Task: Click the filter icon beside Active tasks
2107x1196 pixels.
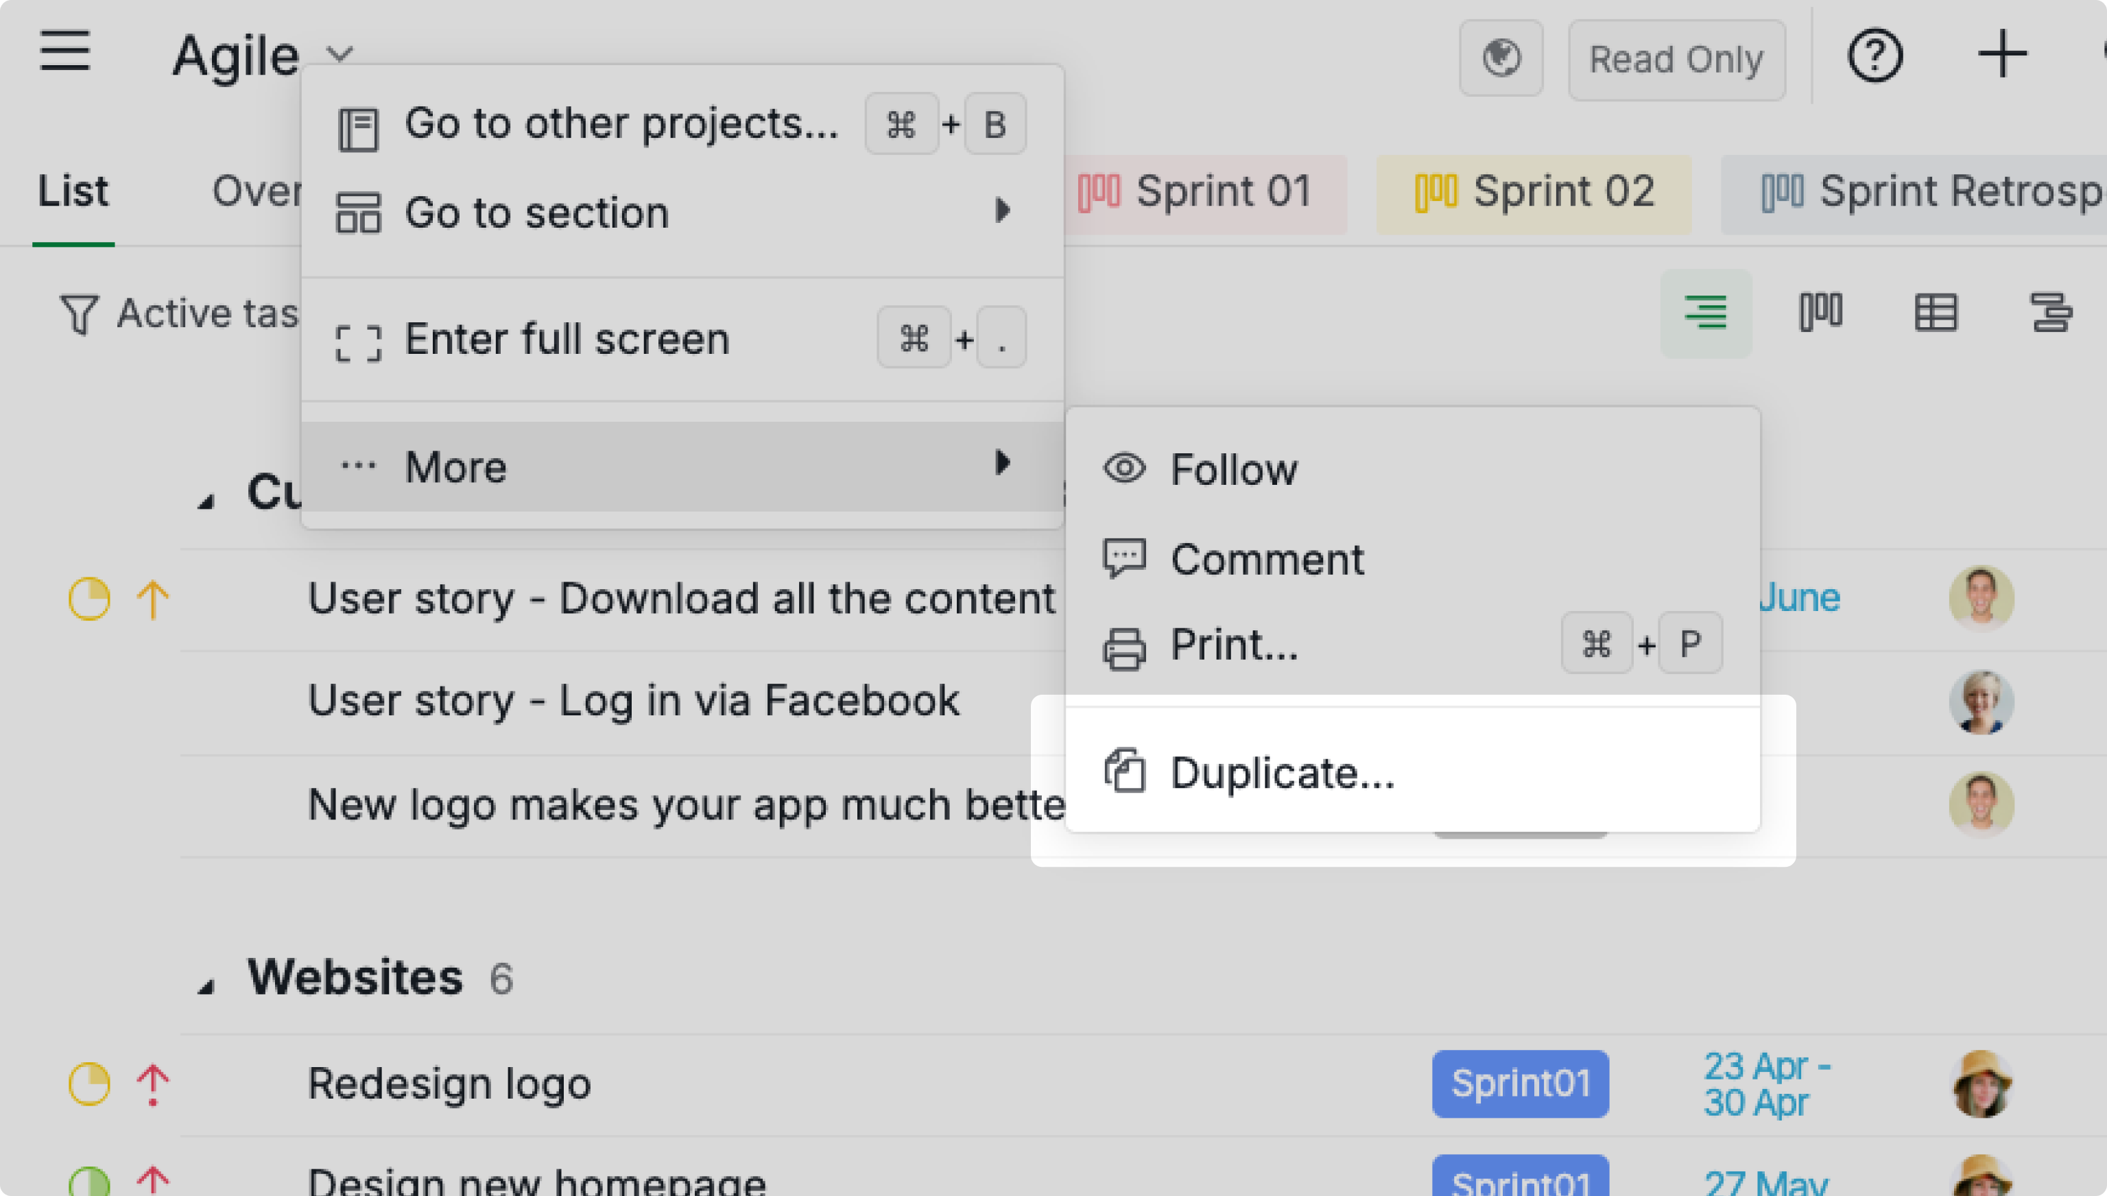Action: click(78, 313)
